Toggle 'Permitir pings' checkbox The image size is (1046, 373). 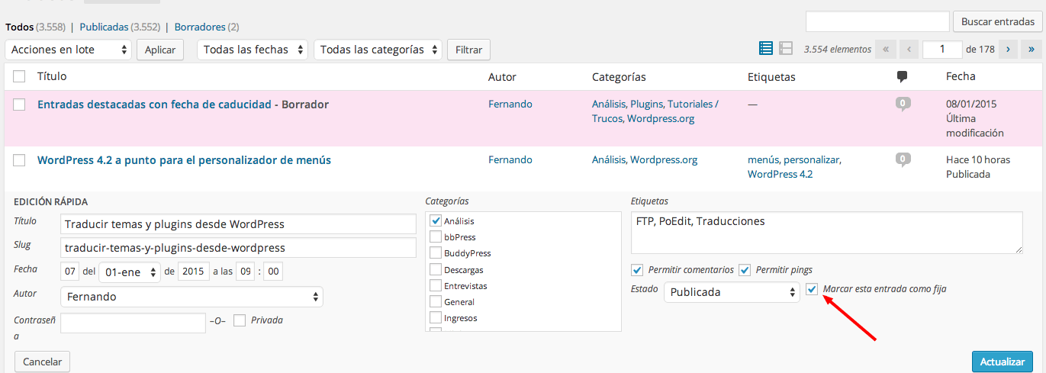coord(745,270)
